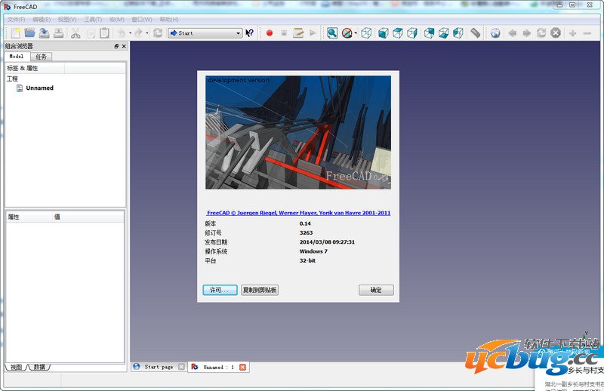Undo the last action via the curved arrow
The height and width of the screenshot is (391, 604).
click(122, 33)
